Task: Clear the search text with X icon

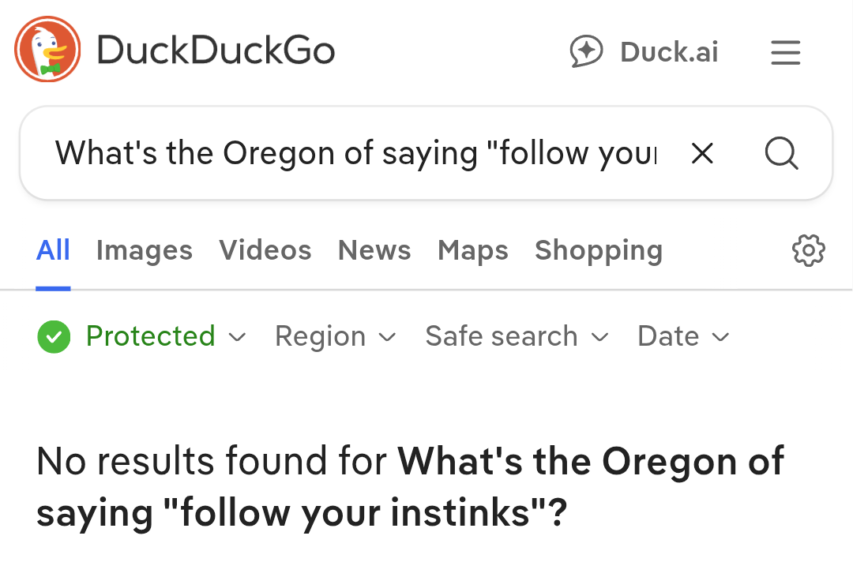Action: [x=702, y=153]
